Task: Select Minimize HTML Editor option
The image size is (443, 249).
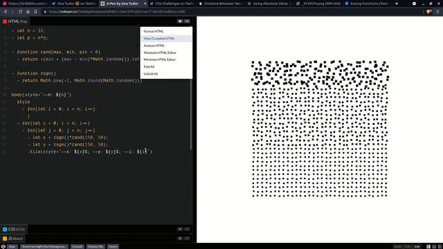Action: pos(166,59)
